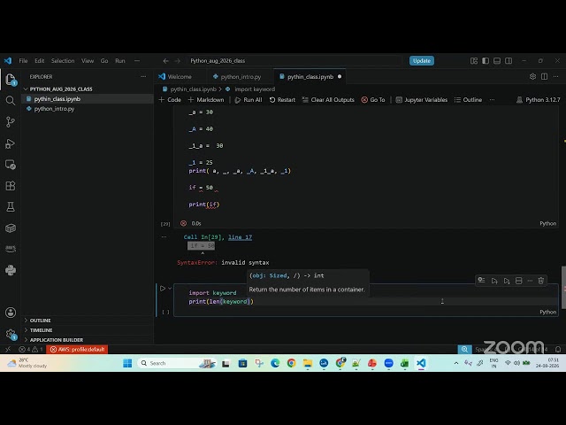The width and height of the screenshot is (566, 425).
Task: Toggle the primary side bar
Action: (x=486, y=61)
